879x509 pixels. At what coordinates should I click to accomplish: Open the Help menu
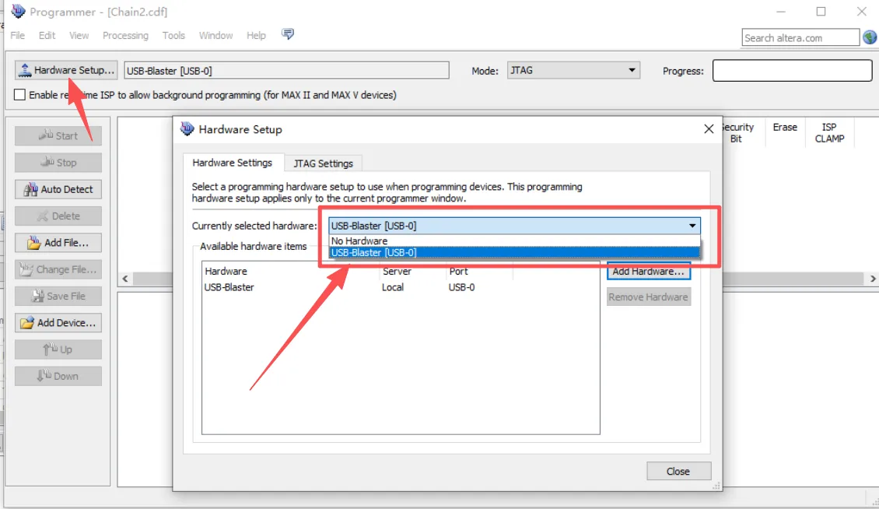coord(256,35)
